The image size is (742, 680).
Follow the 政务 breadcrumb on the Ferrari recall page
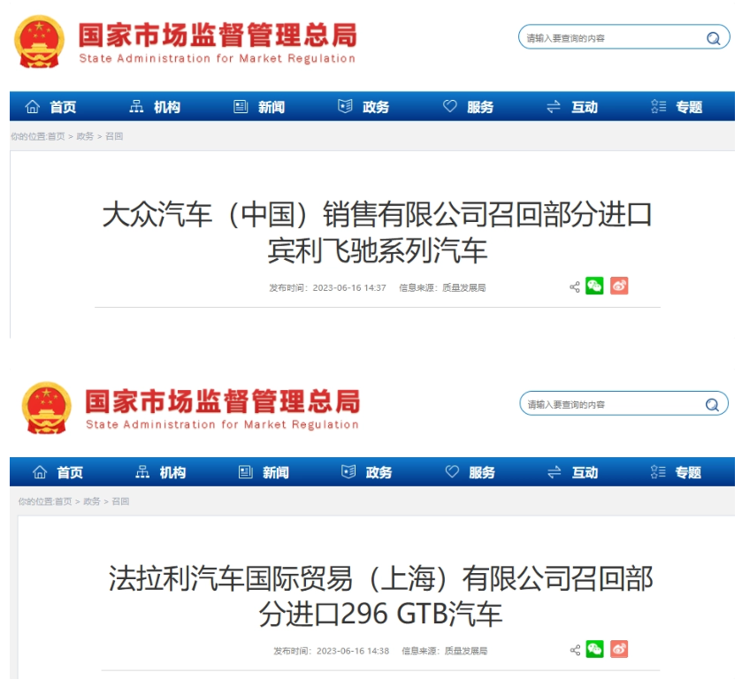[x=92, y=501]
